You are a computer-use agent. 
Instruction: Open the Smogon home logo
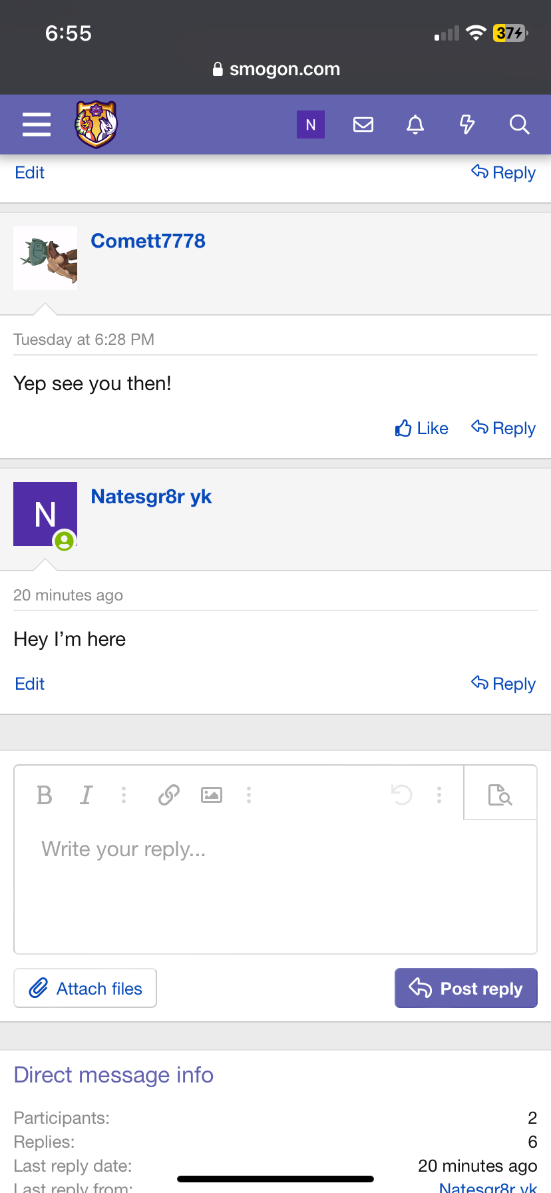point(96,124)
